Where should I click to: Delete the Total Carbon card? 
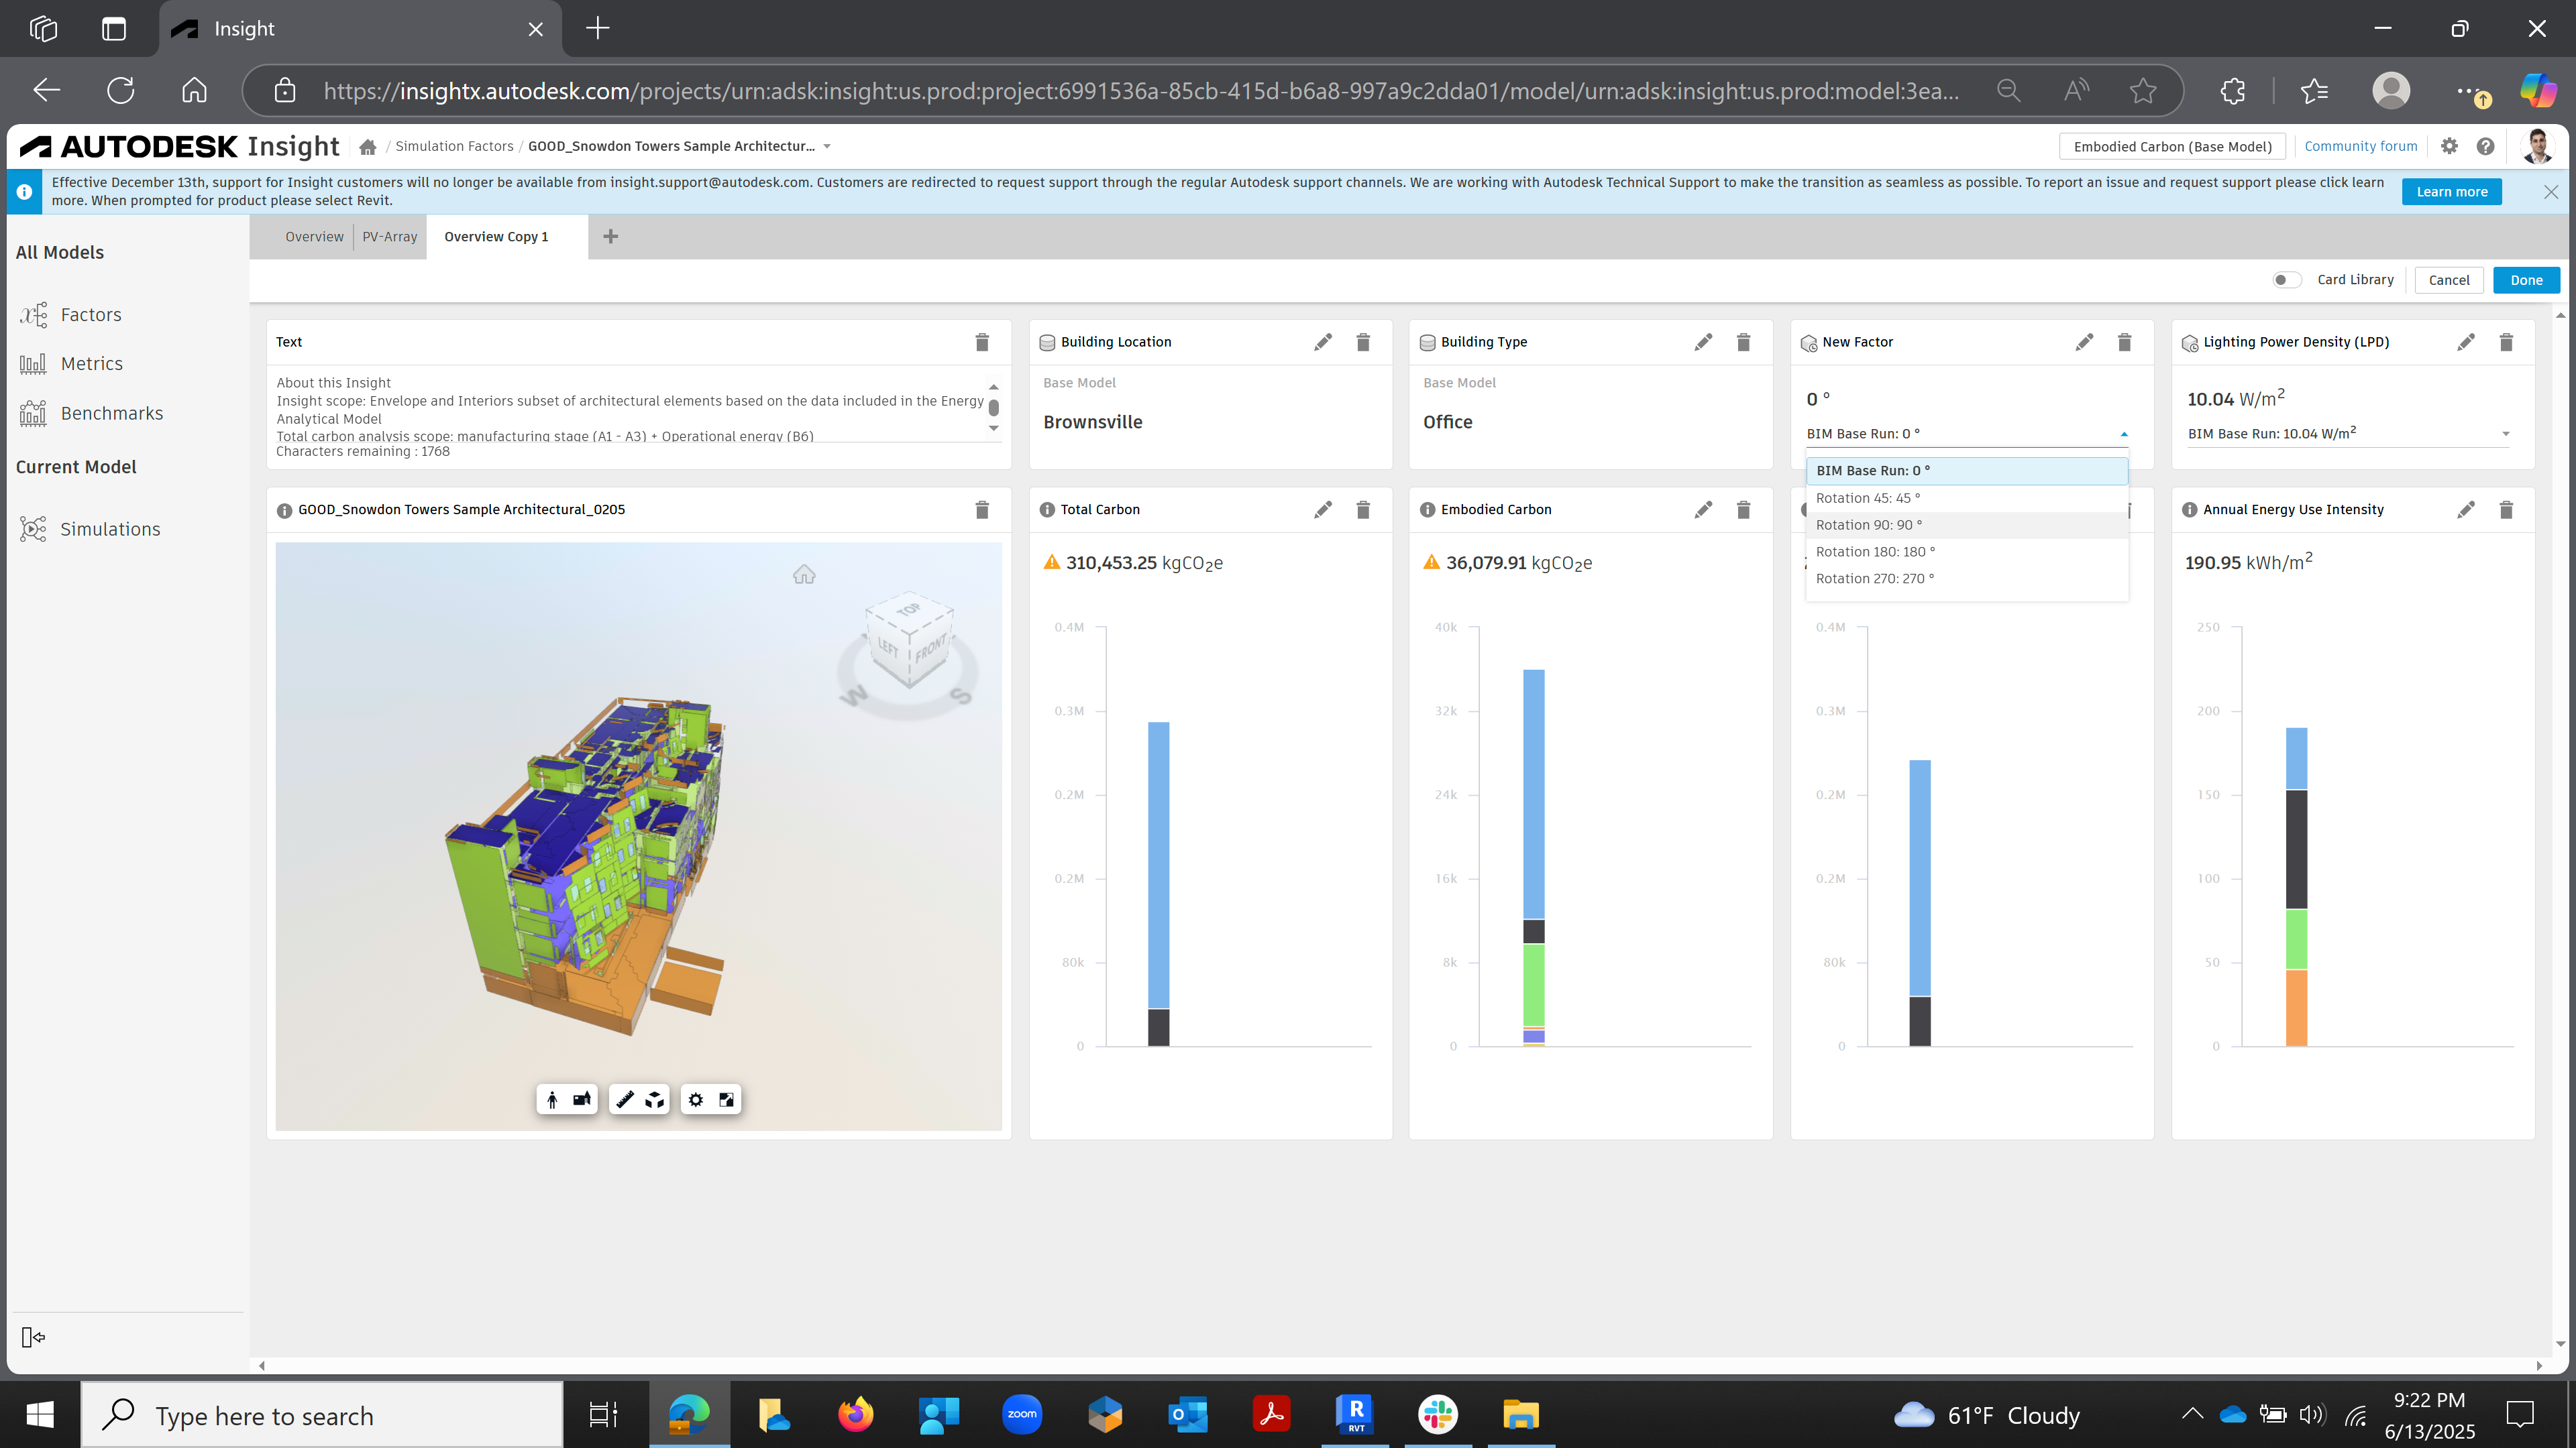(x=1363, y=509)
